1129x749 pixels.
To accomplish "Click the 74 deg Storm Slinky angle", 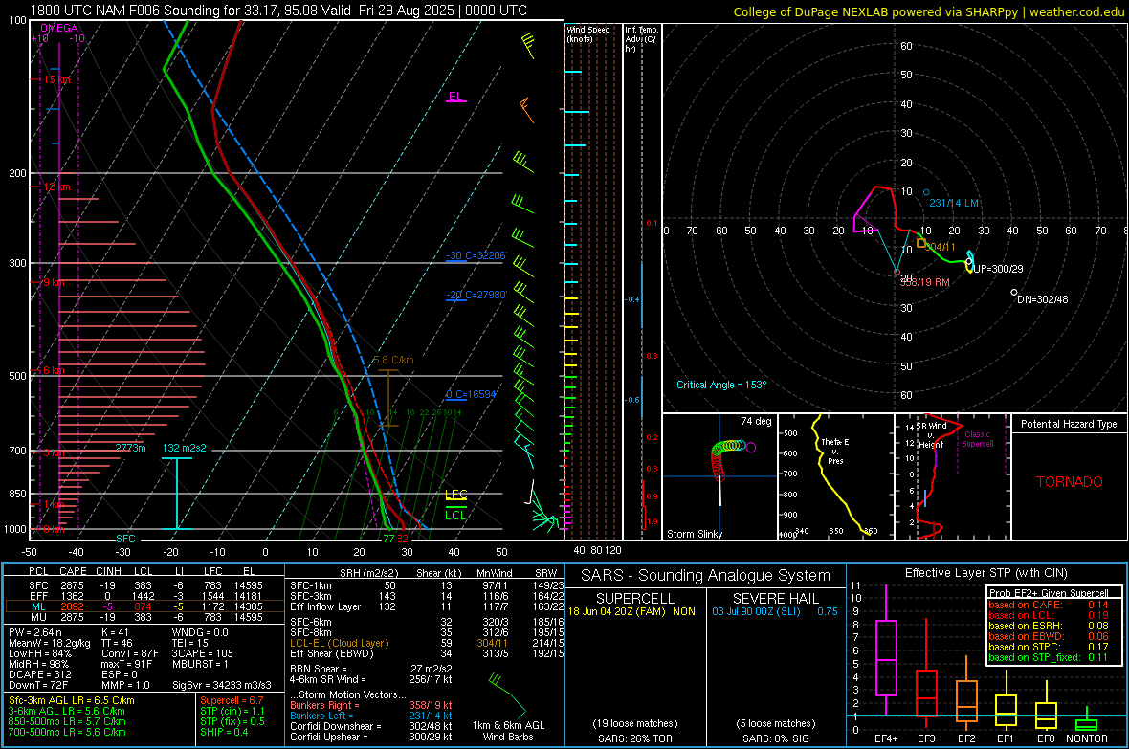I will [756, 421].
